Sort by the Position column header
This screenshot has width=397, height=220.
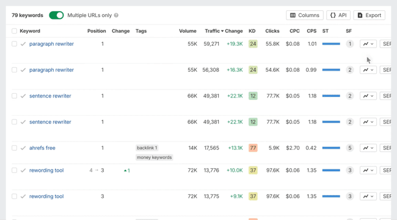pyautogui.click(x=97, y=31)
